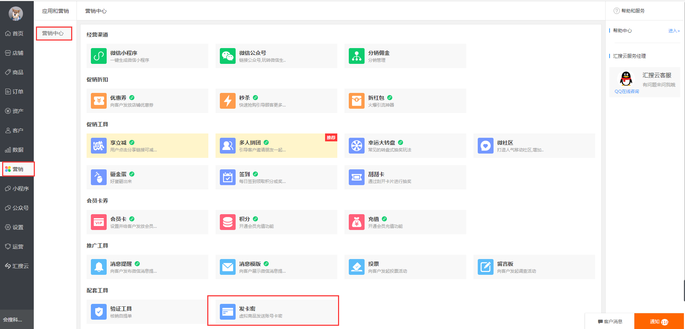Screen dimensions: 685x329
Task: Open the VIP member card (会员卡) icon
Action: pos(98,222)
